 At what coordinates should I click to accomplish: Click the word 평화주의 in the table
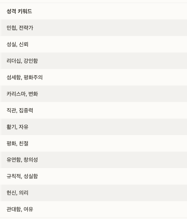pos(33,77)
